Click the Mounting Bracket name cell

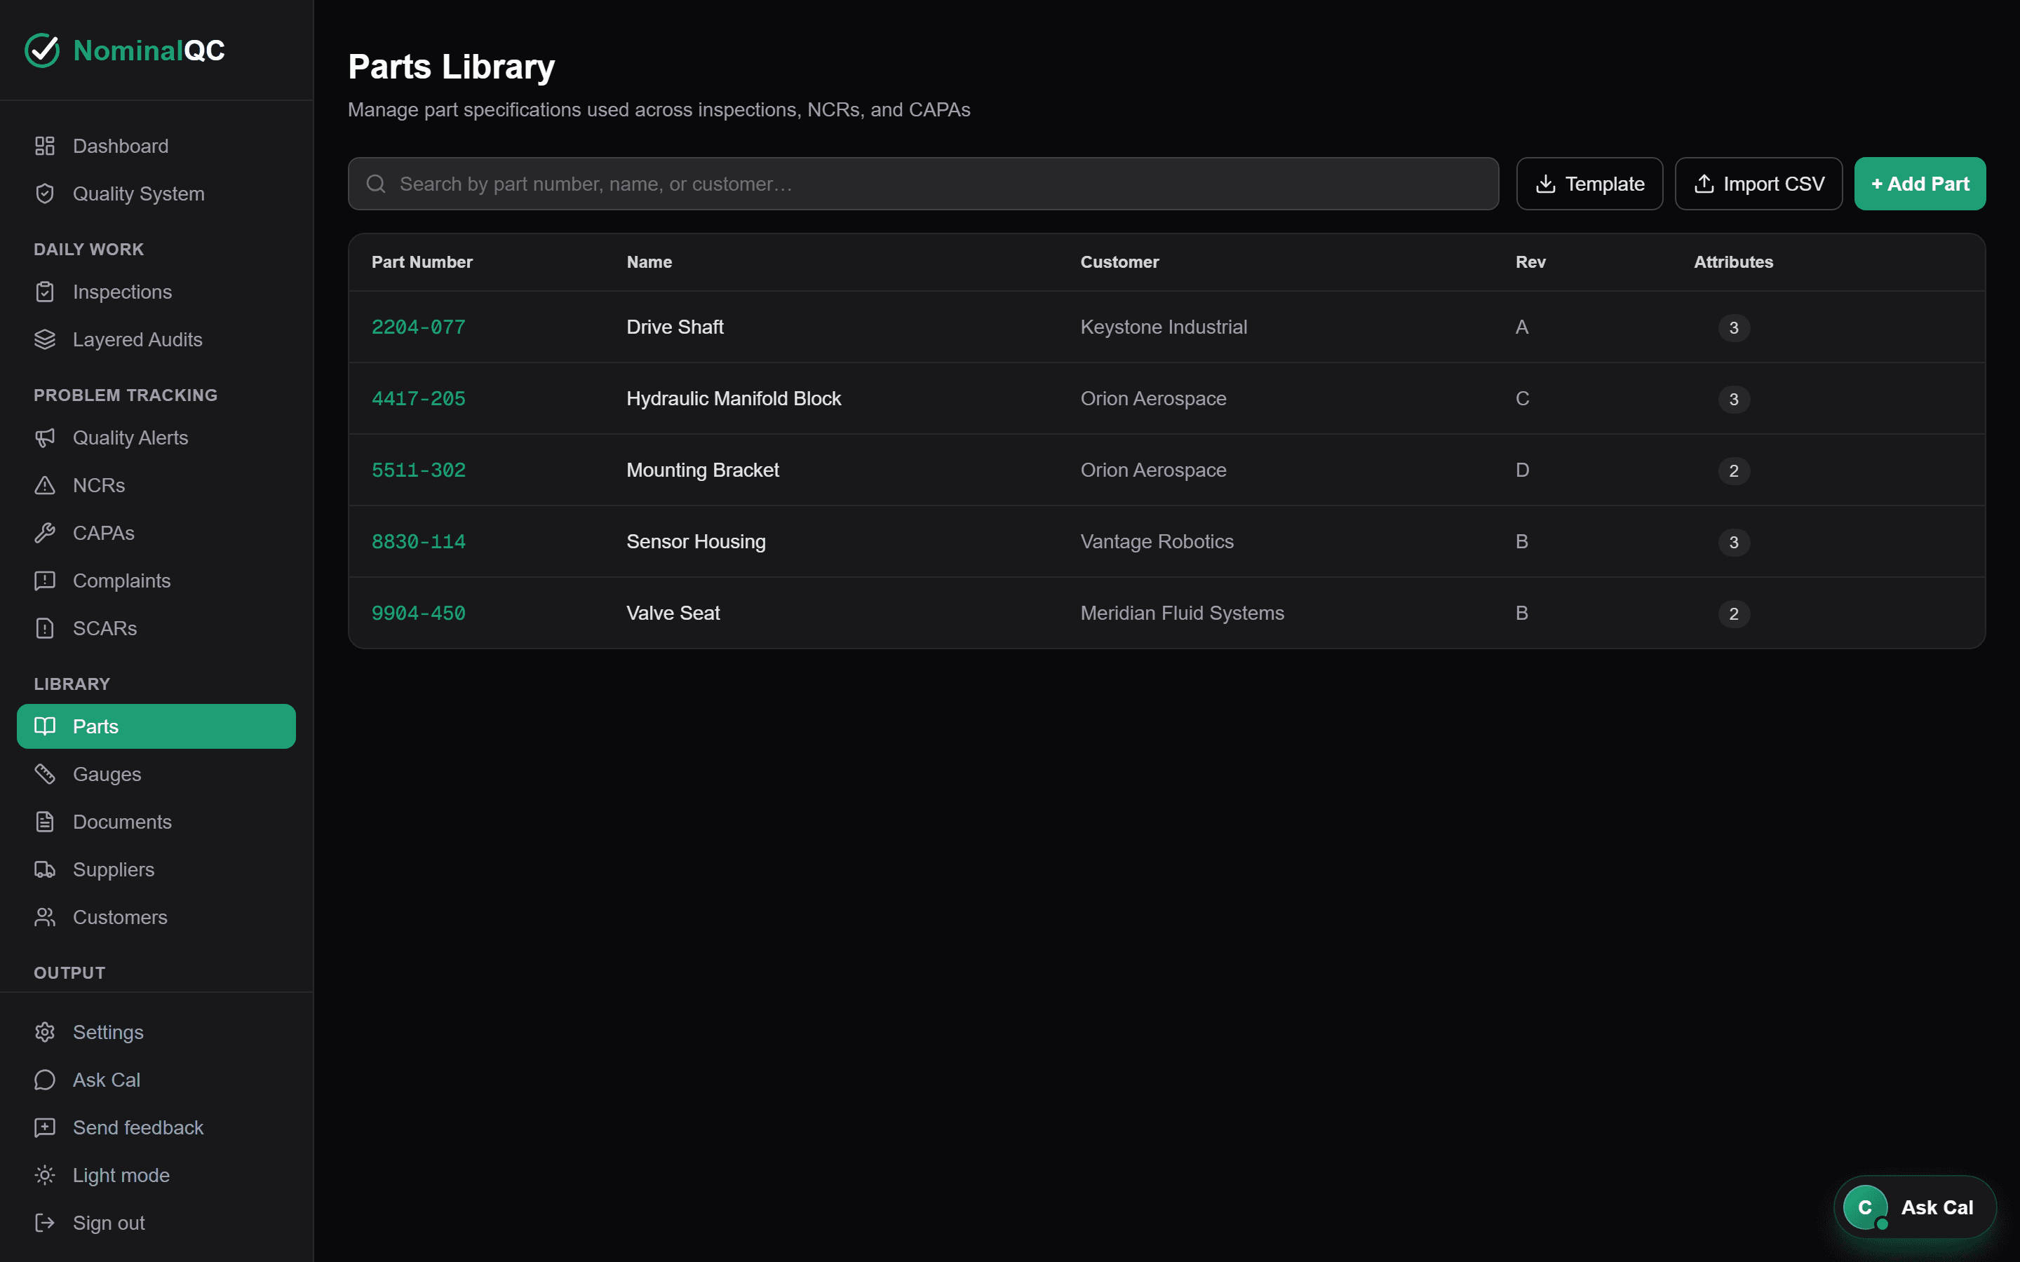(702, 470)
